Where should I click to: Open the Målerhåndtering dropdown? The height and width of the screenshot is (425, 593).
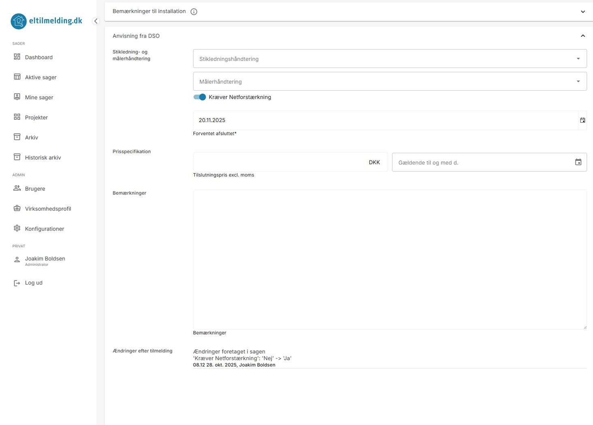[390, 81]
